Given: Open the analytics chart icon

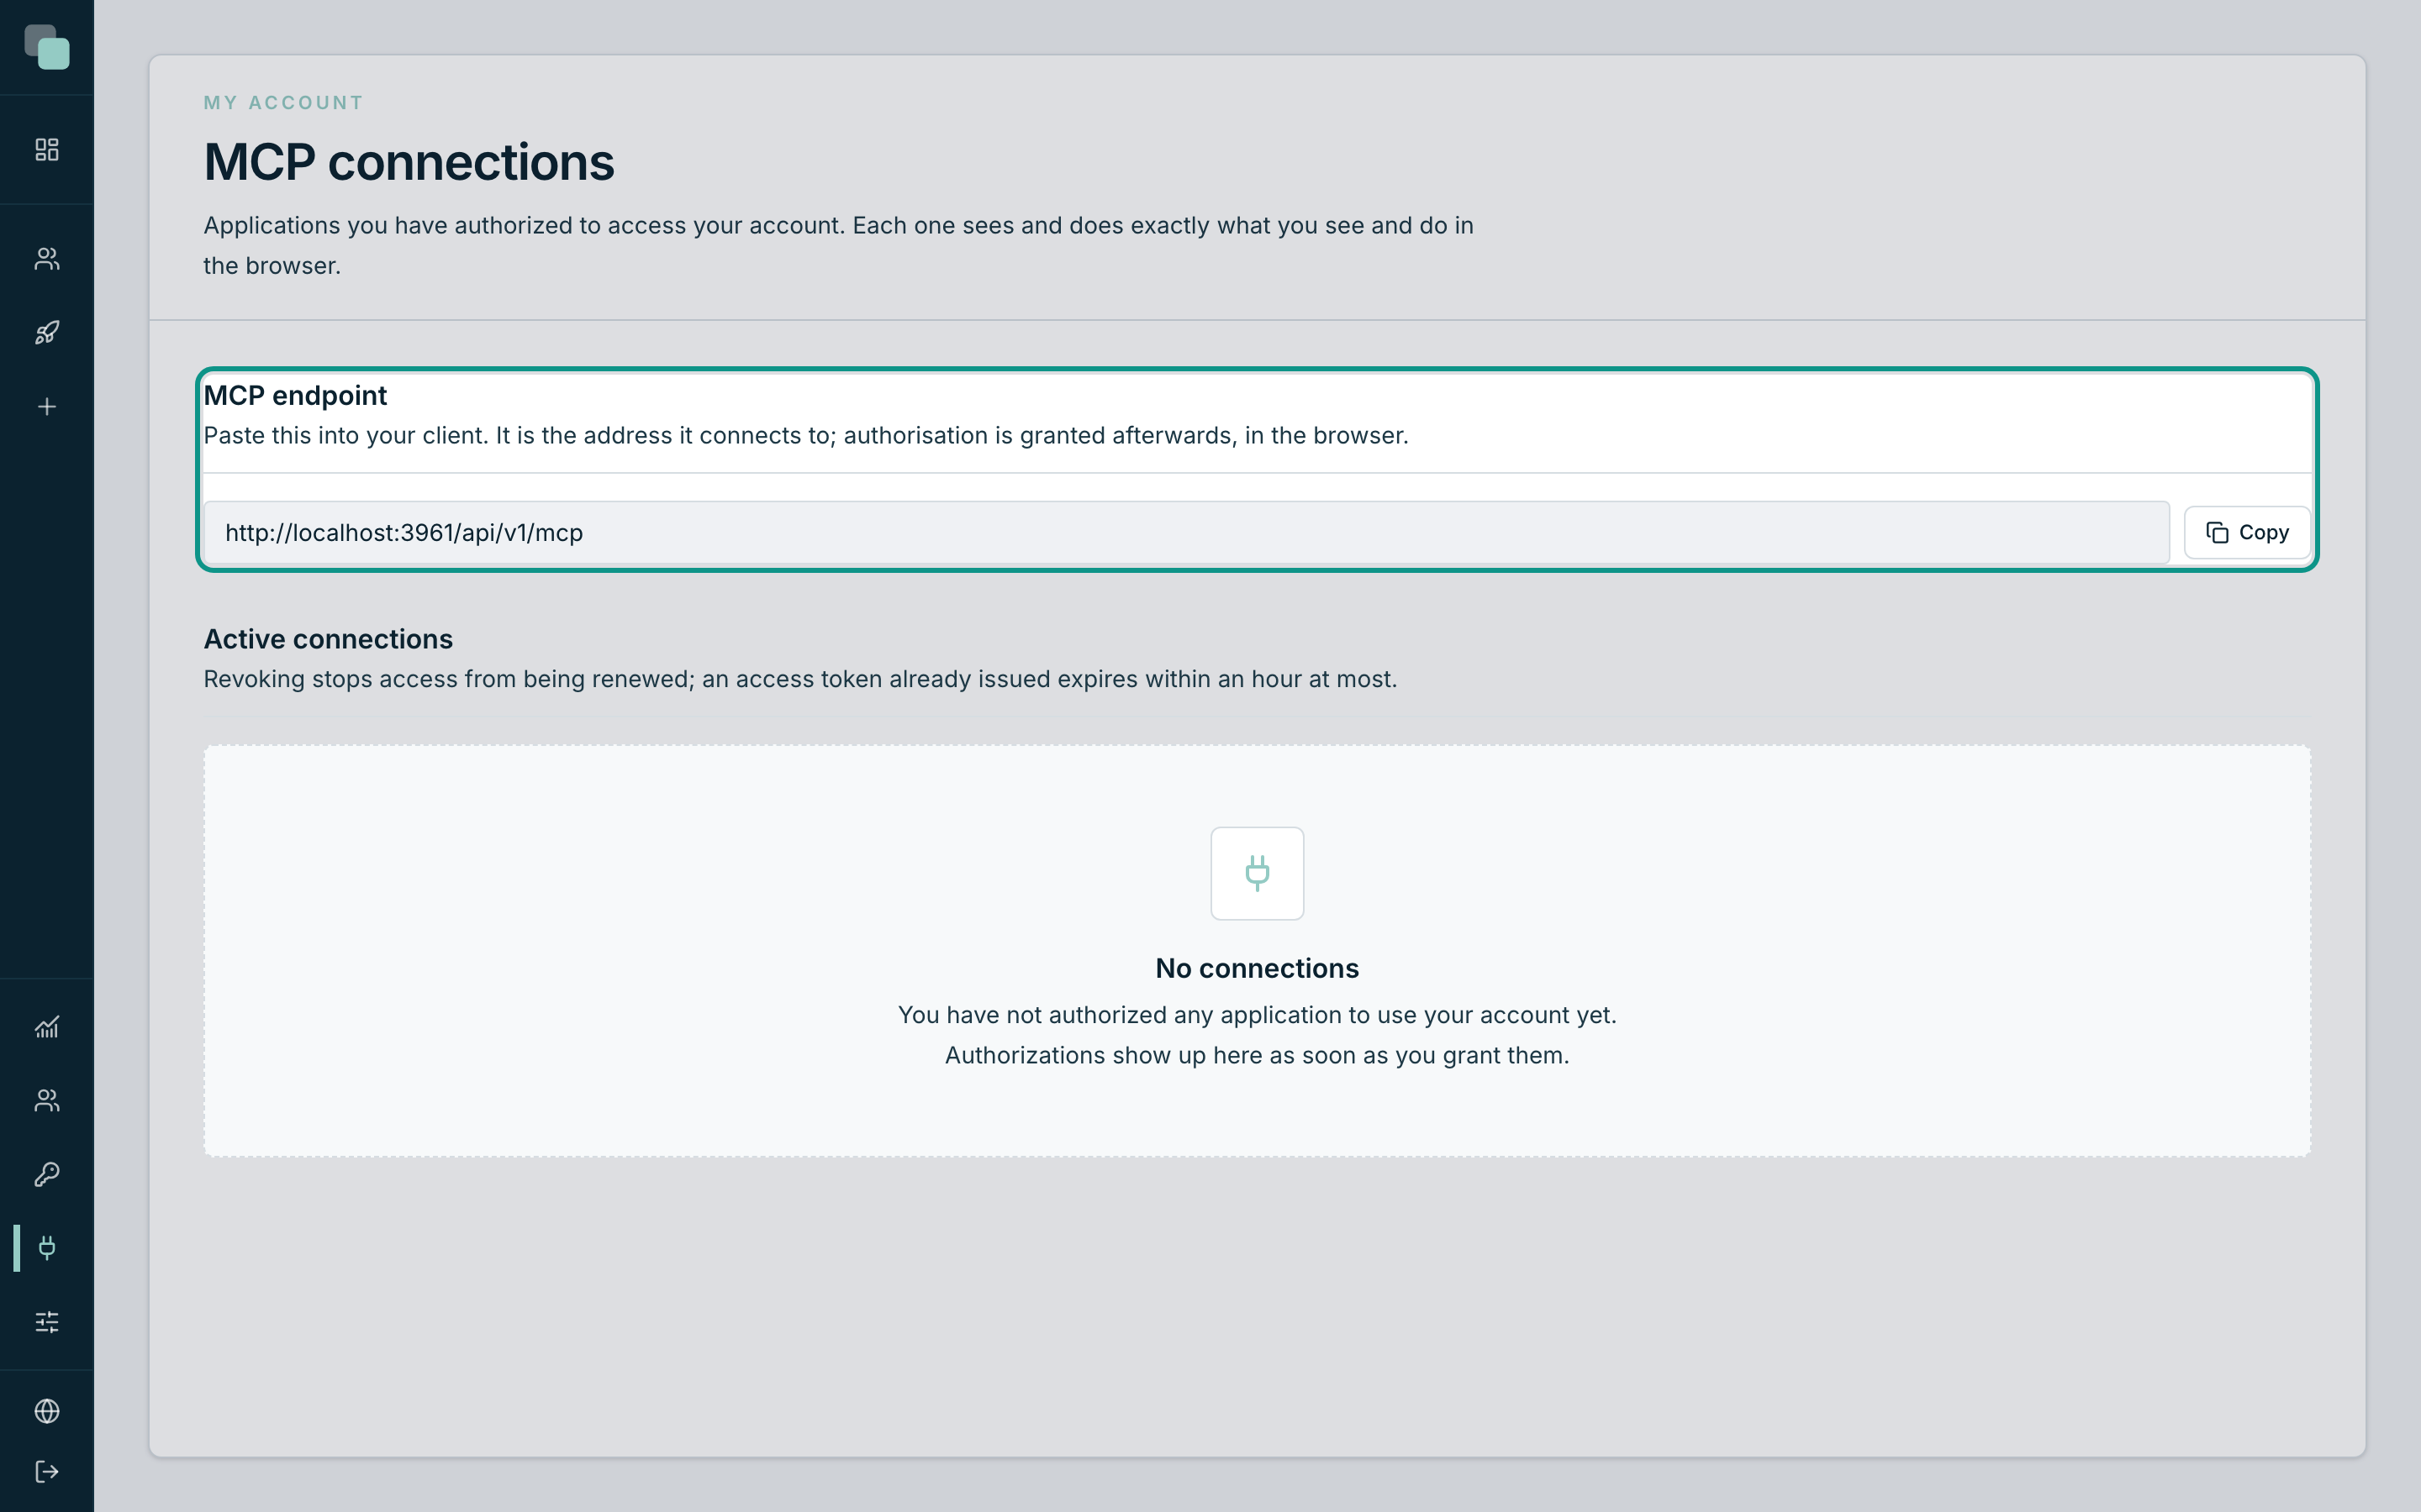Looking at the screenshot, I should [47, 1027].
